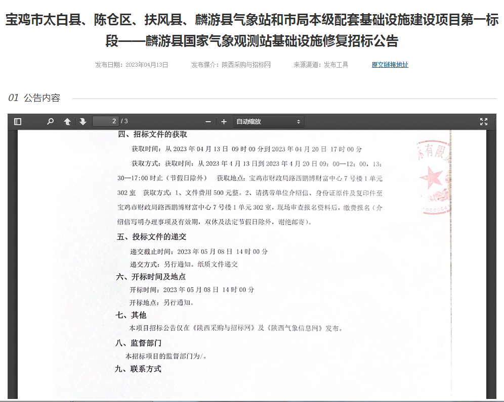
Task: Click the 递交方式：另行通知 line
Action: (x=184, y=264)
